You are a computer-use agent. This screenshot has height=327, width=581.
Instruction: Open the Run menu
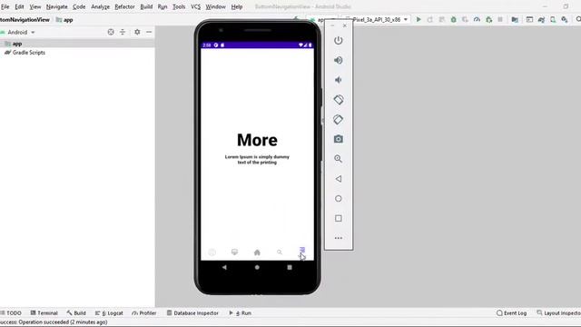click(162, 6)
